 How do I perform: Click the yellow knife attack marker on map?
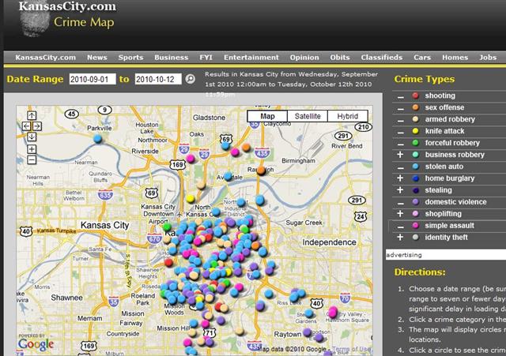click(191, 198)
